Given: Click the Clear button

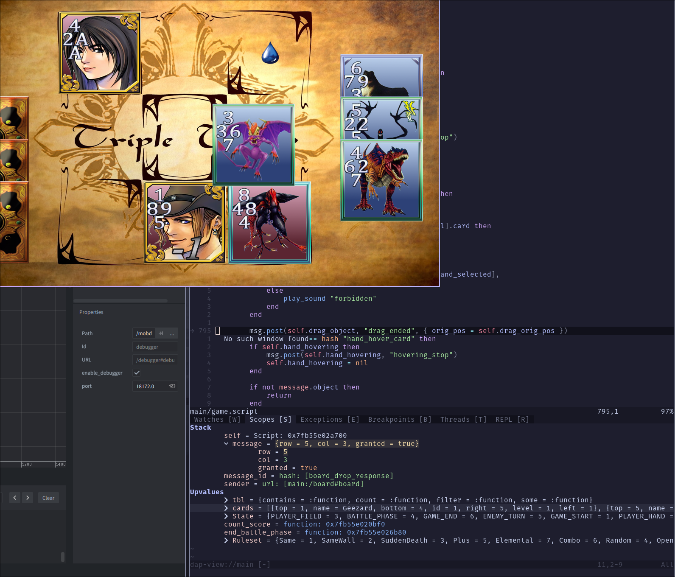Looking at the screenshot, I should (x=48, y=498).
